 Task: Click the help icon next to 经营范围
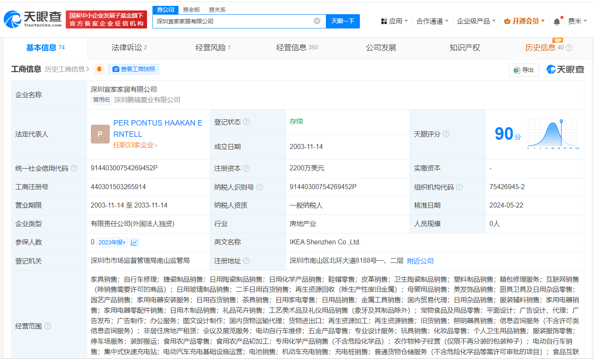coord(47,326)
